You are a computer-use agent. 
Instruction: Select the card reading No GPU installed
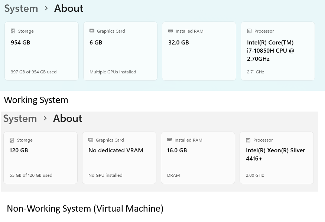tap(119, 158)
